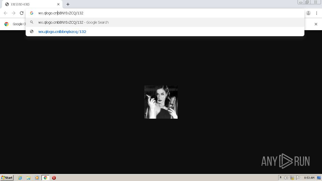This screenshot has height=181, width=322.
Task: Open the network tray icon
Action: coord(292,178)
